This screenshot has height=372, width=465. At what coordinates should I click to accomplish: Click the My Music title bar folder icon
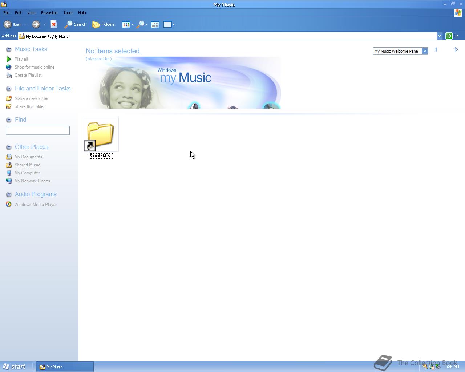(3, 4)
